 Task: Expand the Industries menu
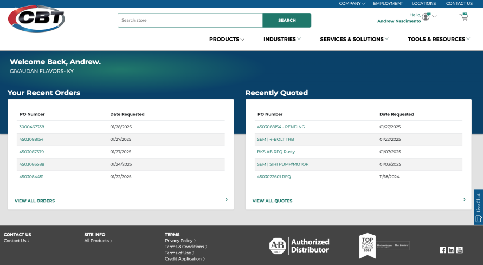click(x=282, y=39)
